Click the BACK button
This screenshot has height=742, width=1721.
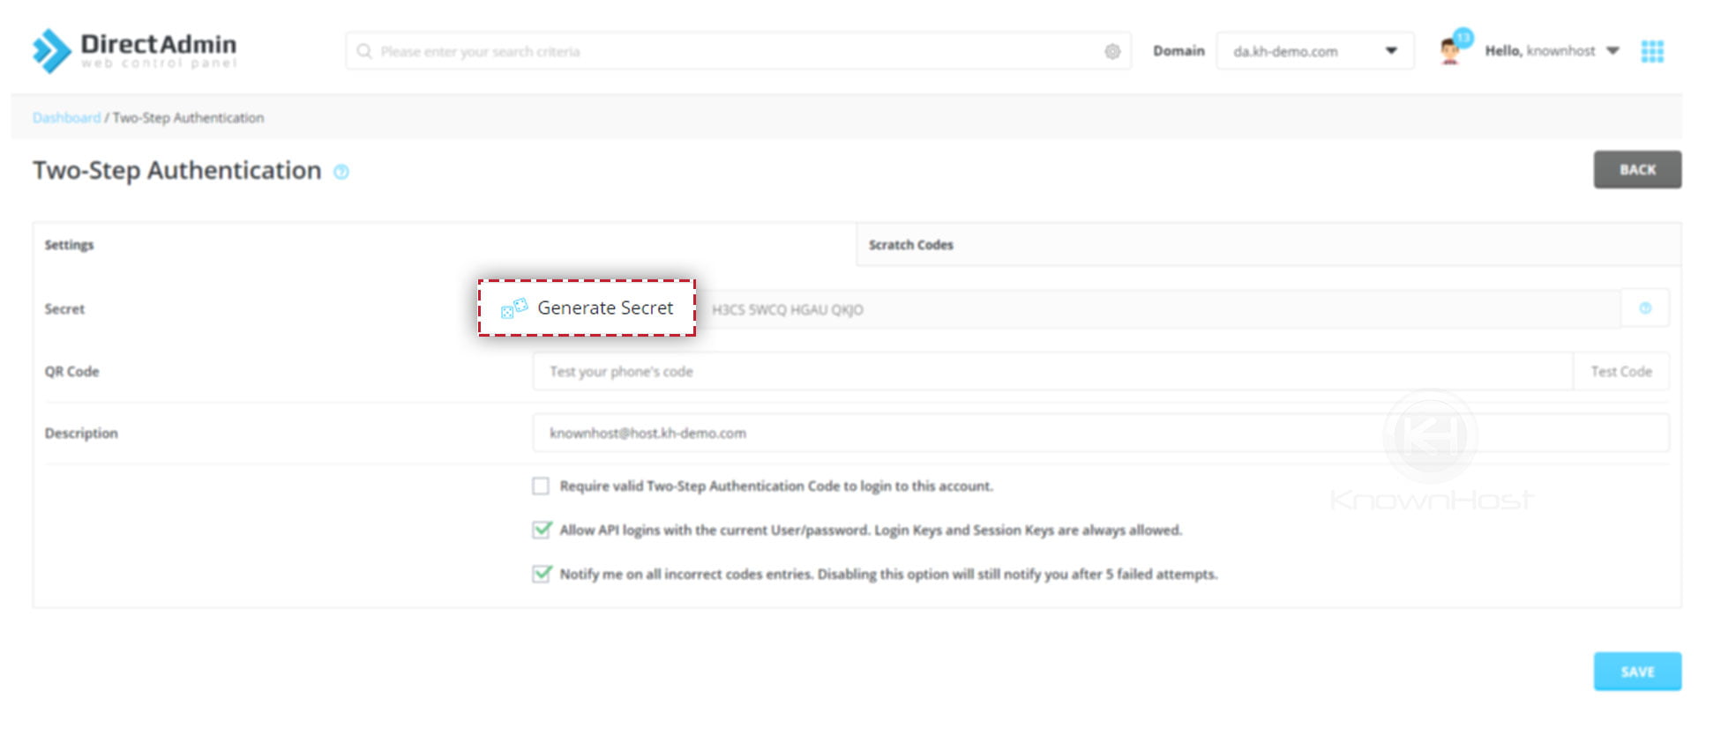(x=1637, y=169)
